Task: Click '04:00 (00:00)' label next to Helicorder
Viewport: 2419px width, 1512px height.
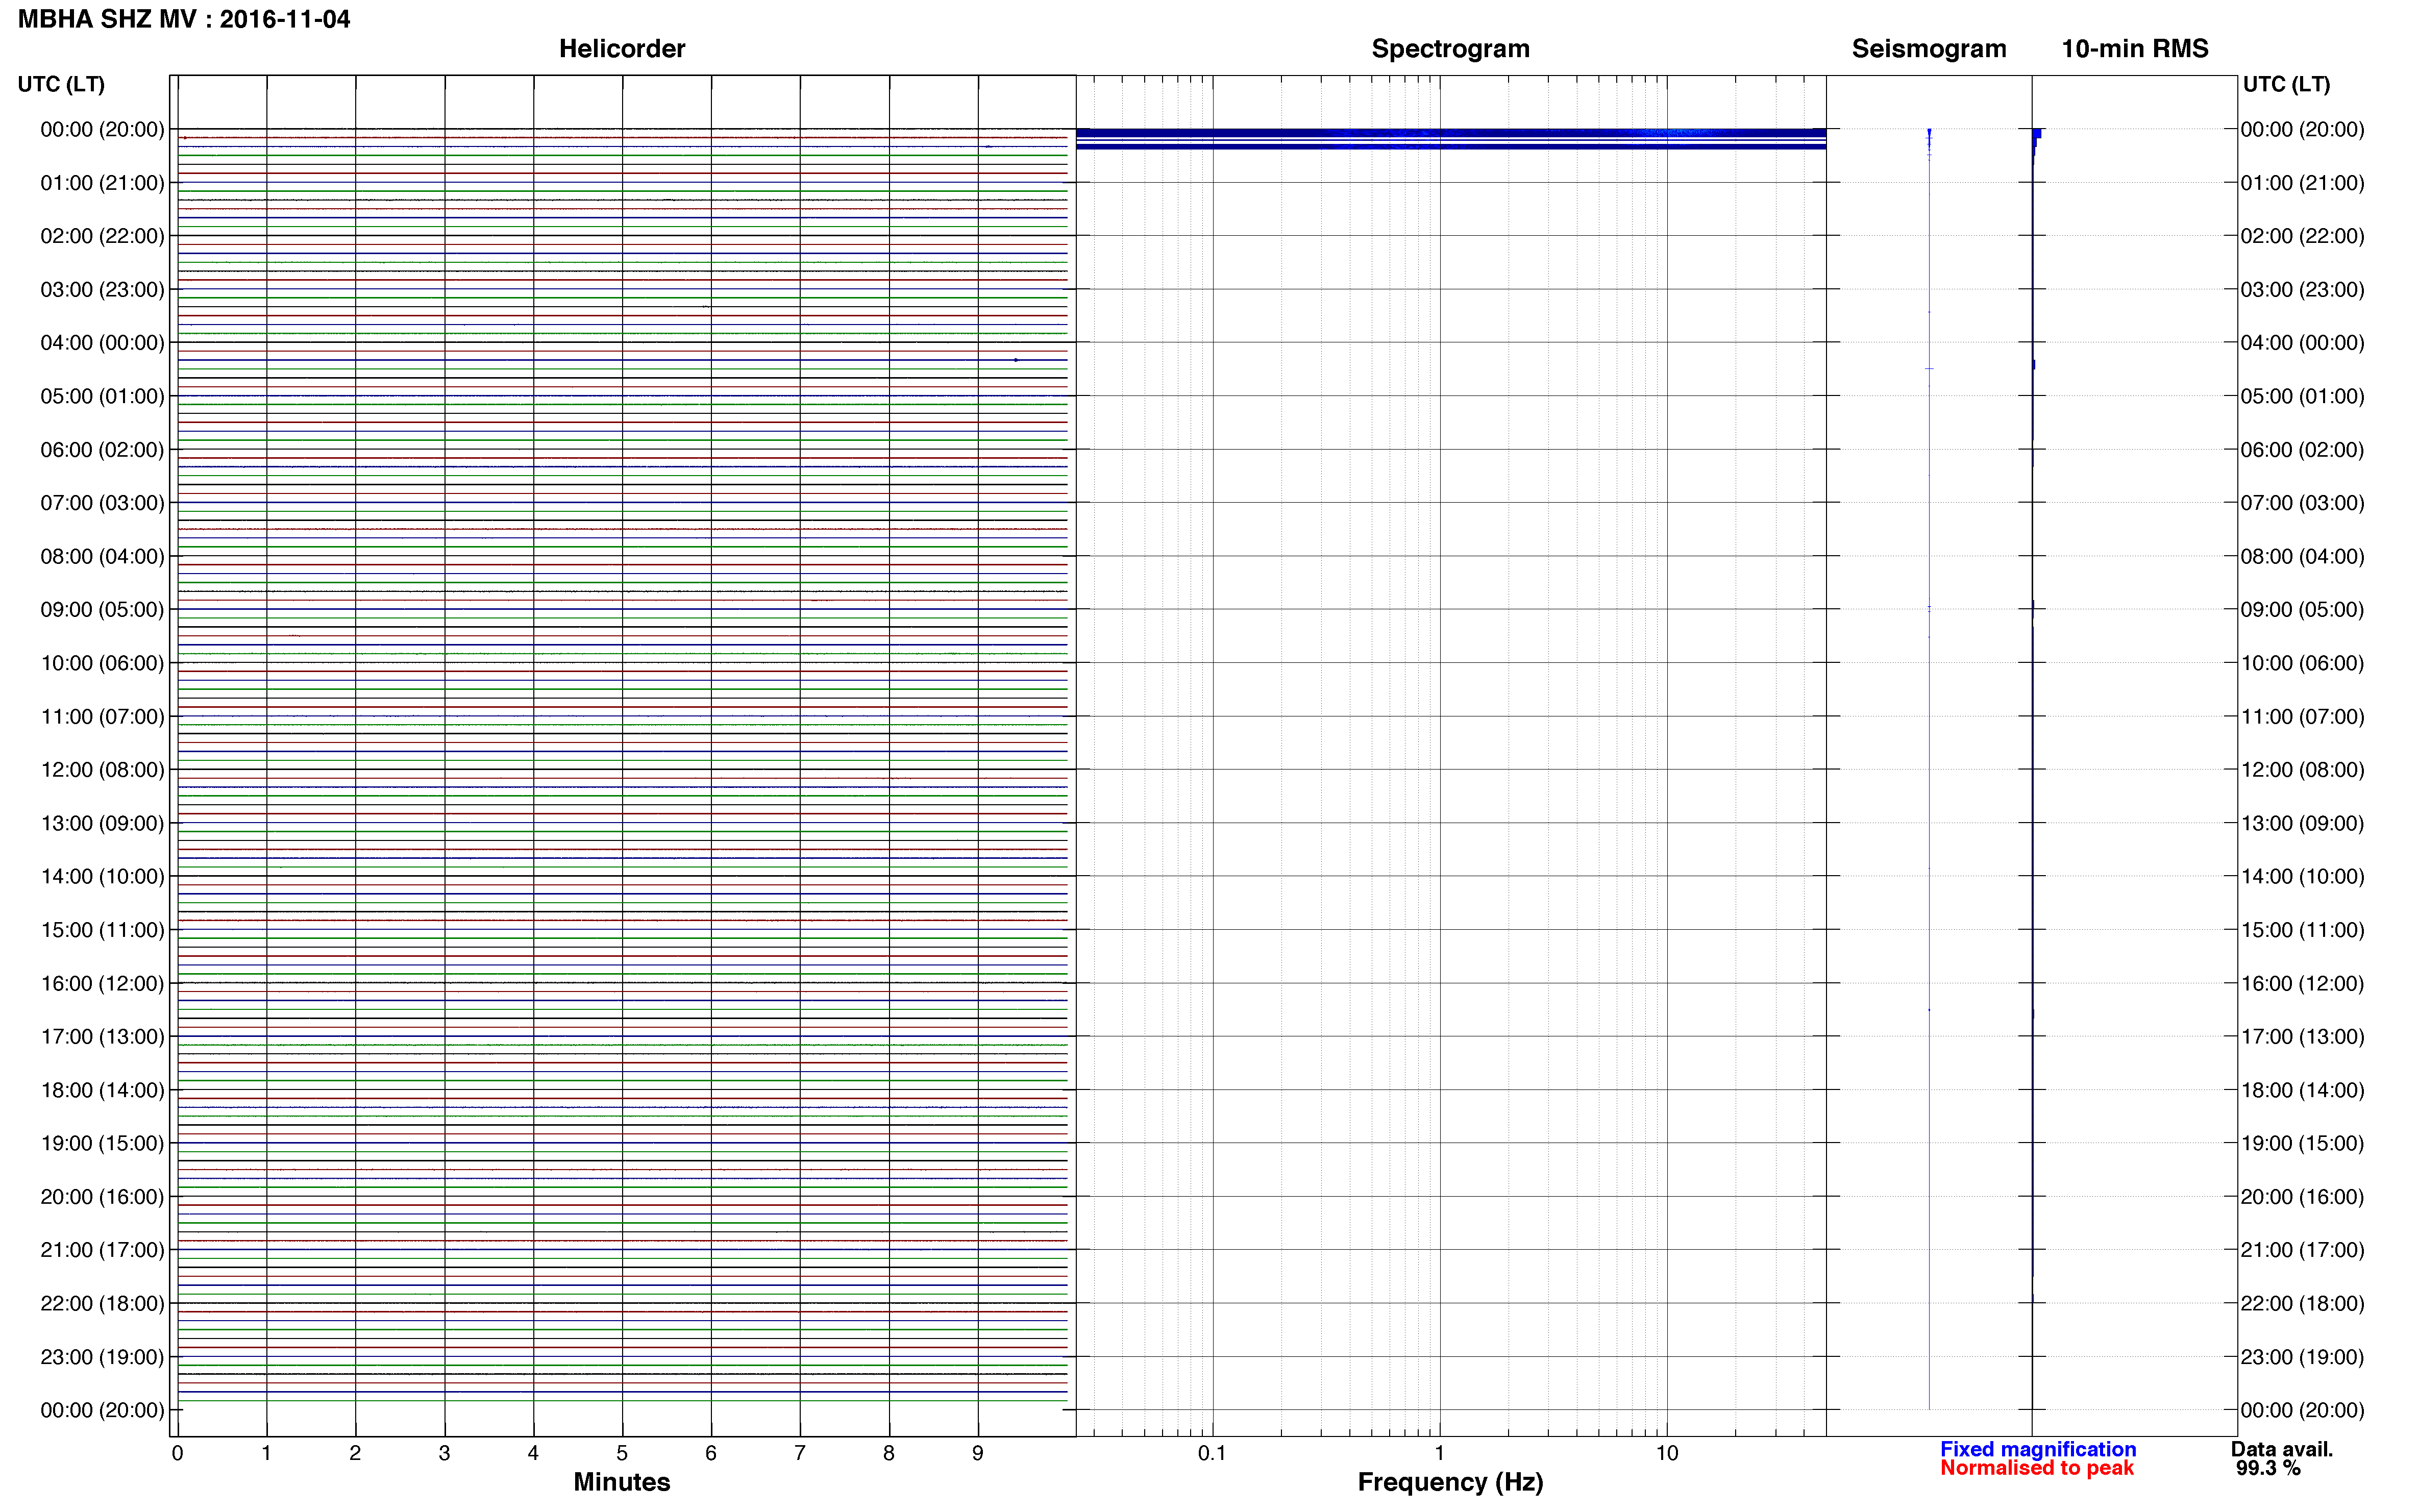Action: pyautogui.click(x=102, y=343)
